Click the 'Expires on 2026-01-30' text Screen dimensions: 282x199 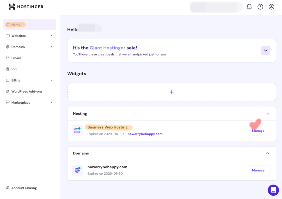point(105,173)
